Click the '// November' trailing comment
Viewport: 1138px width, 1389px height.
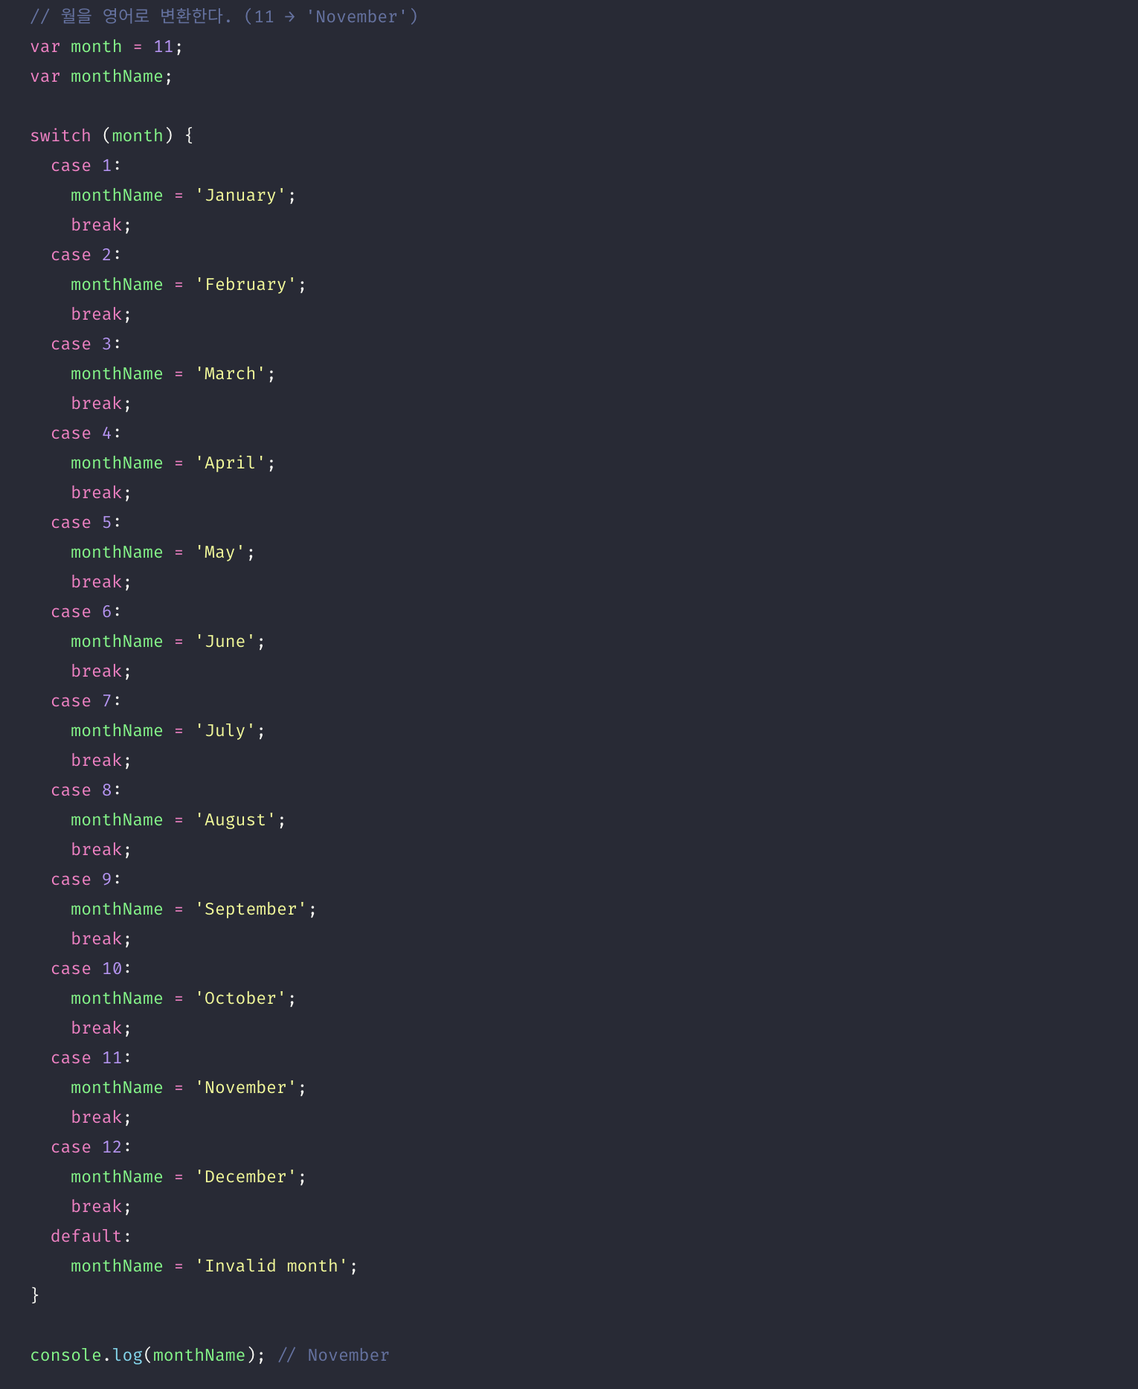tap(333, 1355)
